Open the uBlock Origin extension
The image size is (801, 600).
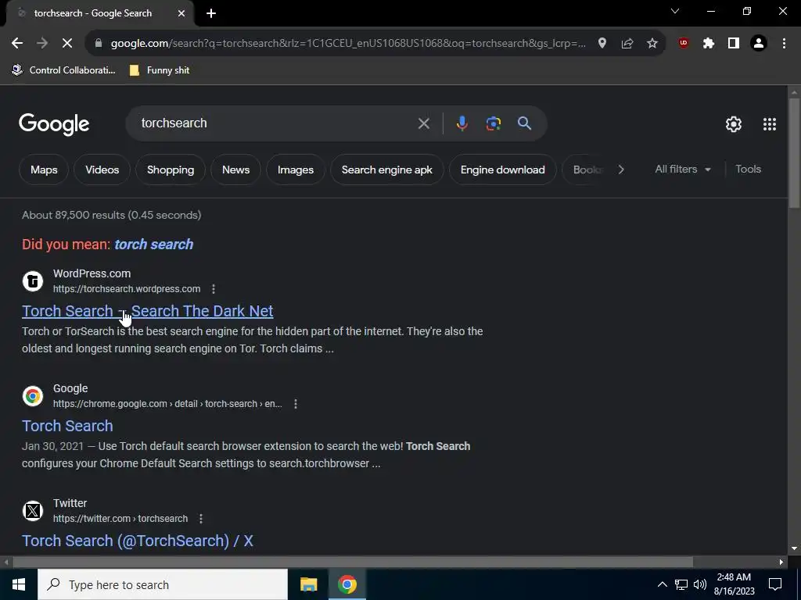click(x=684, y=44)
